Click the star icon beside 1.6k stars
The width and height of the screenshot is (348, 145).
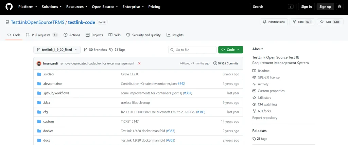pyautogui.click(x=254, y=97)
